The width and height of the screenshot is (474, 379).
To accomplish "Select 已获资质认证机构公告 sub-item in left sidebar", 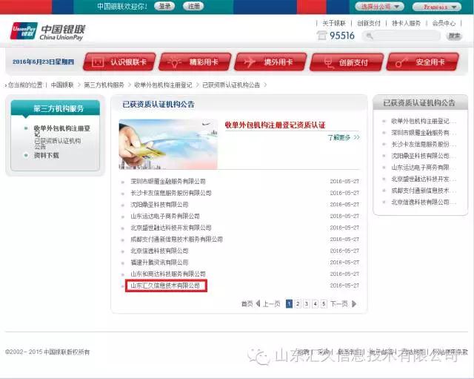I will (58, 143).
